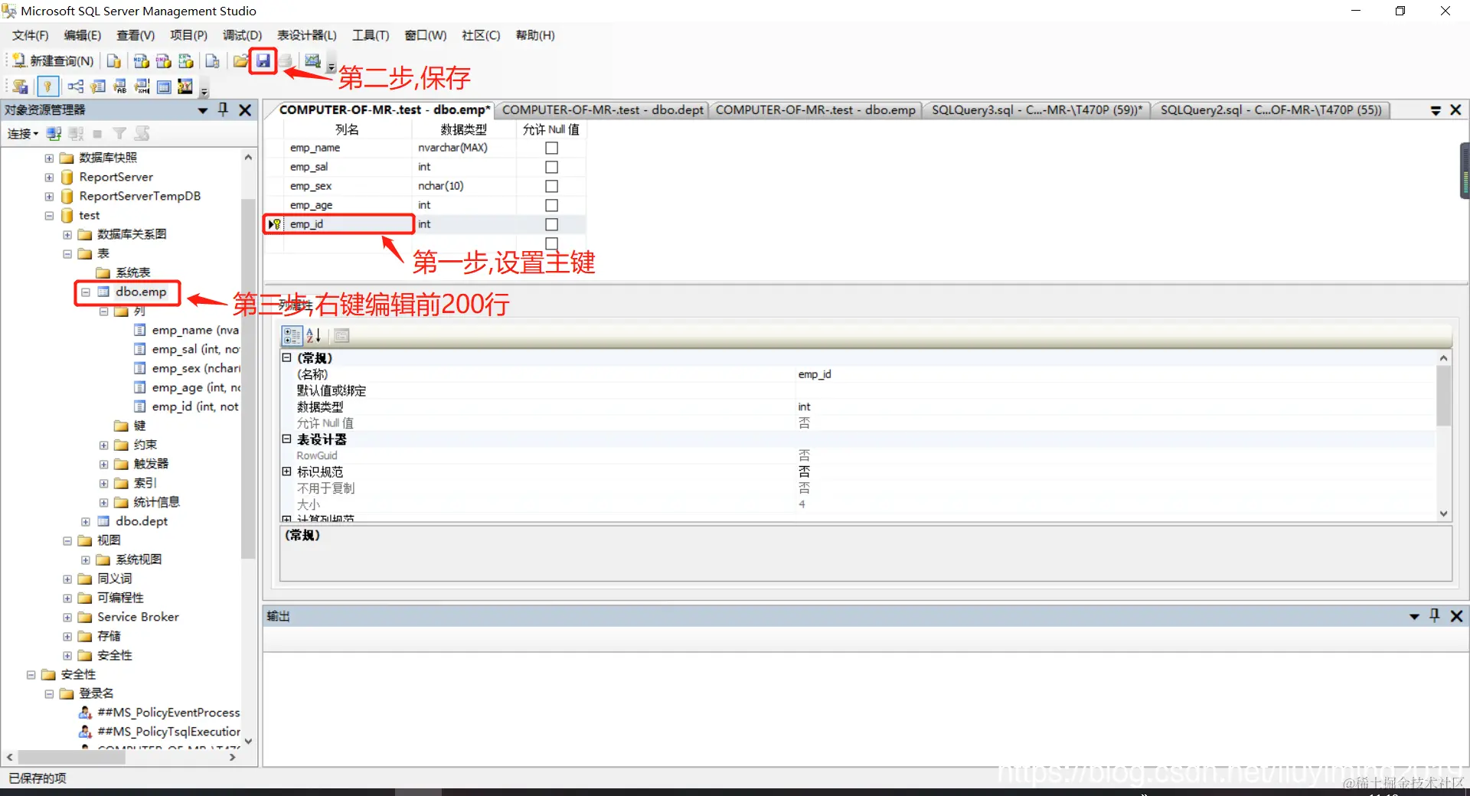The image size is (1470, 796).
Task: Toggle Allow Null checkbox for emp_name
Action: [x=551, y=148]
